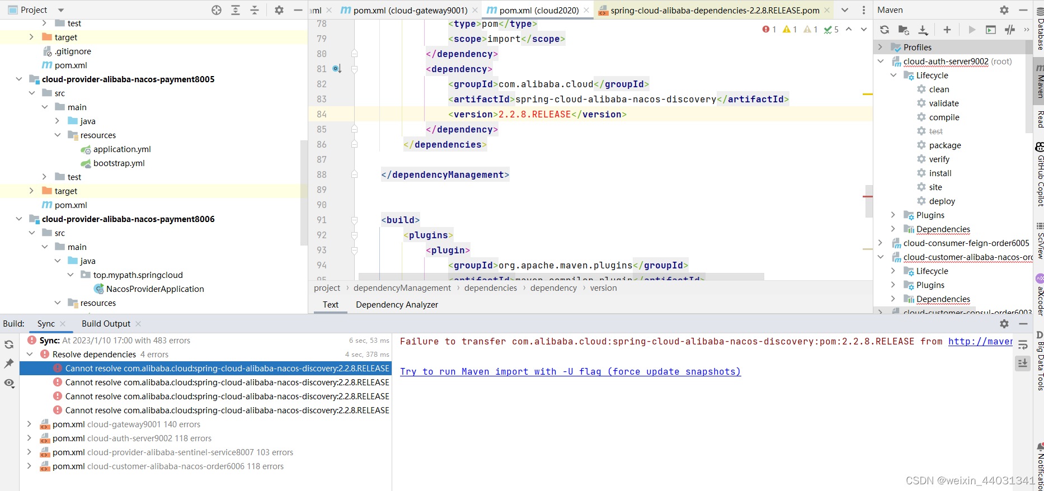Click Collapse All in Project toolbar
Image resolution: width=1044 pixels, height=491 pixels.
(255, 10)
